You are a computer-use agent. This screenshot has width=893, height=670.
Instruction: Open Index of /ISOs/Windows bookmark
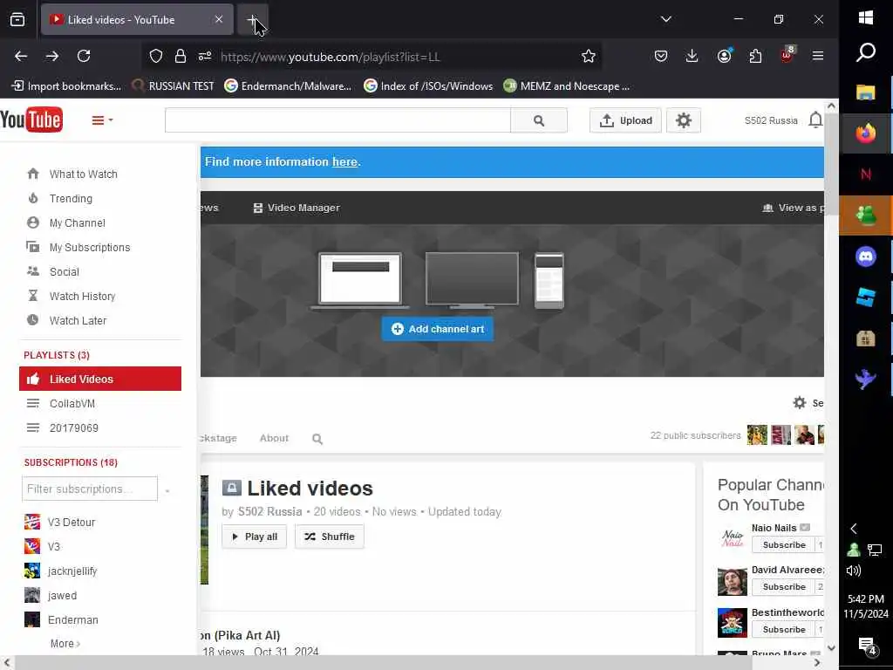coord(428,86)
